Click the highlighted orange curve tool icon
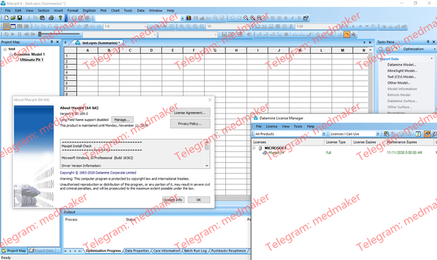Screen dimensions: 437x260 tap(346, 35)
